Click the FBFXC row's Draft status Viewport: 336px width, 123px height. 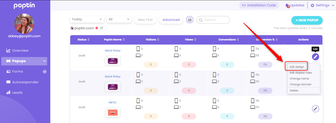tap(82, 107)
